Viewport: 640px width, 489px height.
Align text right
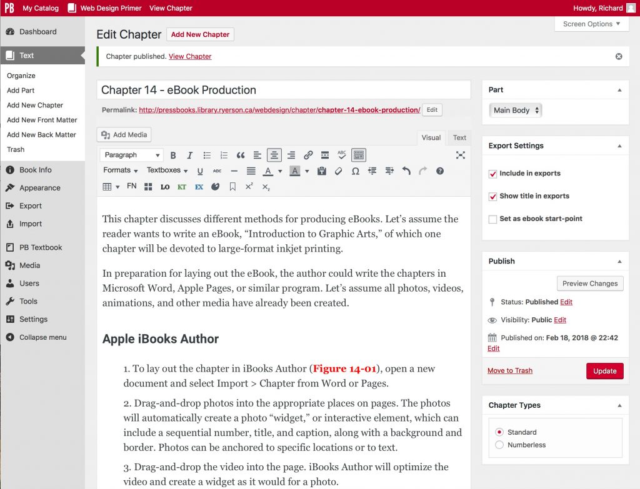coord(291,156)
